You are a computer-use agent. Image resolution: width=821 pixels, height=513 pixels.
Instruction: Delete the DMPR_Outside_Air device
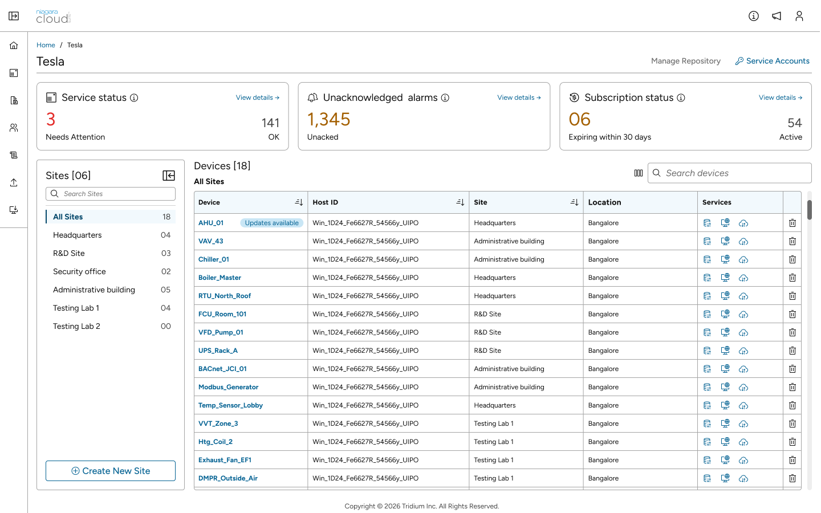[792, 478]
